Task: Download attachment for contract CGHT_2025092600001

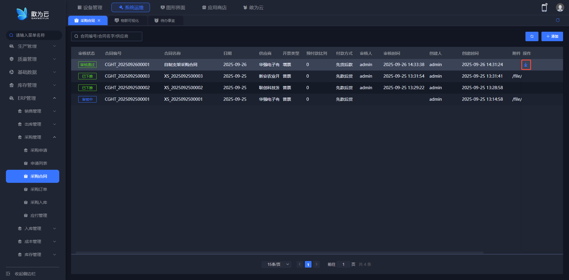Action: (526, 65)
